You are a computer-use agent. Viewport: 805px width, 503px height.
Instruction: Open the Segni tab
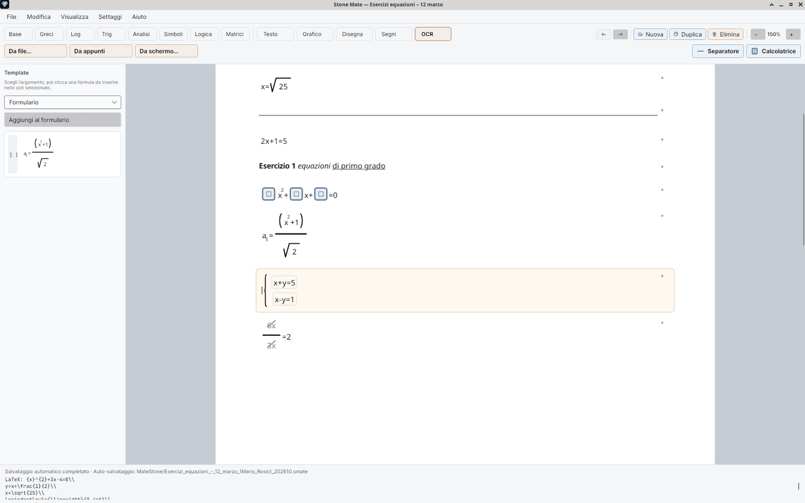[393, 34]
